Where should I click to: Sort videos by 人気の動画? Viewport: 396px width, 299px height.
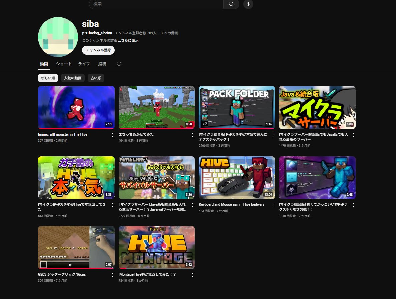[x=73, y=78]
